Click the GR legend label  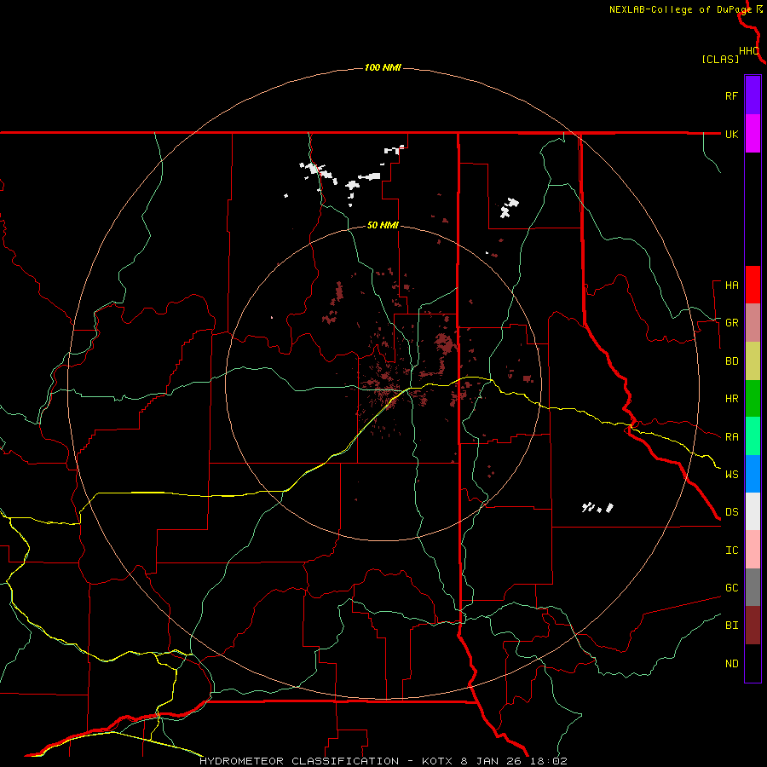[731, 323]
